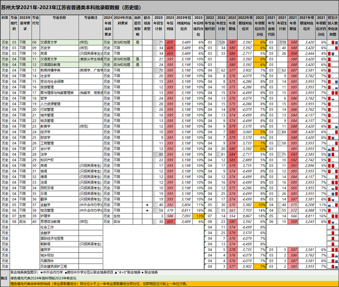The image size is (339, 287).
Task: Click the sparkline chart in the 历史建筑保护工程 row
Action: [x=333, y=266]
